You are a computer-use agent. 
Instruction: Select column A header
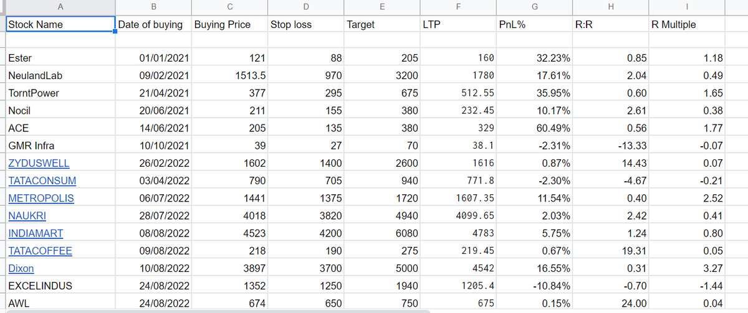60,7
